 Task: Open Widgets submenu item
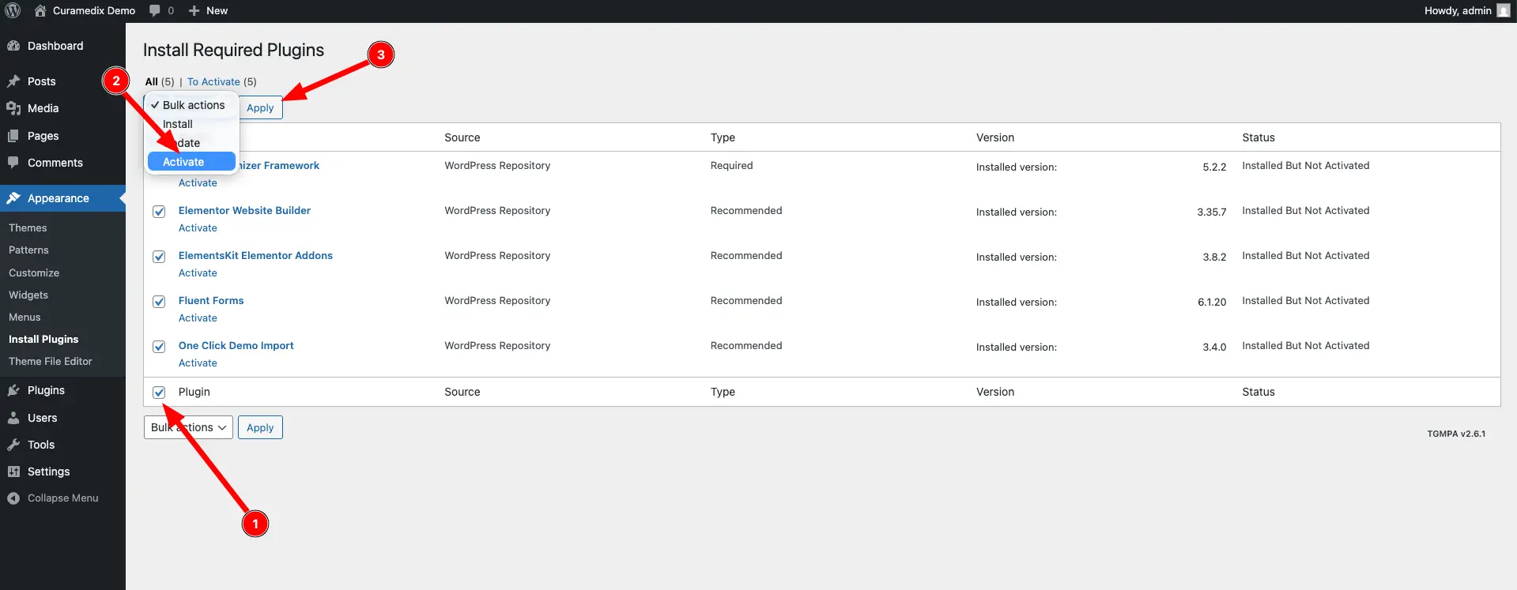pyautogui.click(x=28, y=295)
